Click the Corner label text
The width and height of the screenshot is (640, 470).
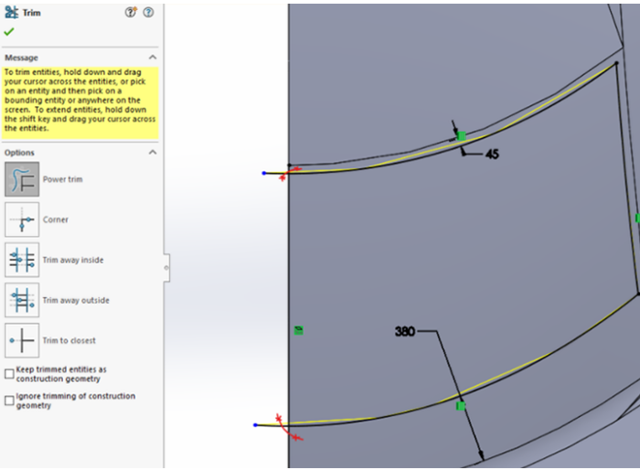(x=56, y=219)
